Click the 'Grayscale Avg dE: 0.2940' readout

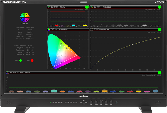coord(153,10)
